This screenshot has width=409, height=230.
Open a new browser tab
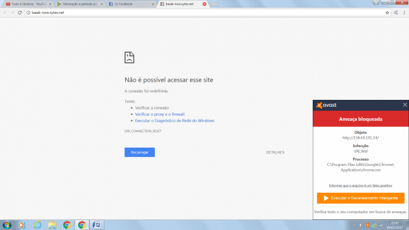coord(214,4)
